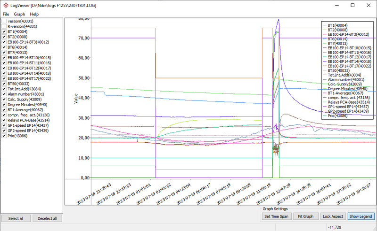Click time label 2023-07-19 19:31:57
This screenshot has width=377, height=231.
[353, 194]
